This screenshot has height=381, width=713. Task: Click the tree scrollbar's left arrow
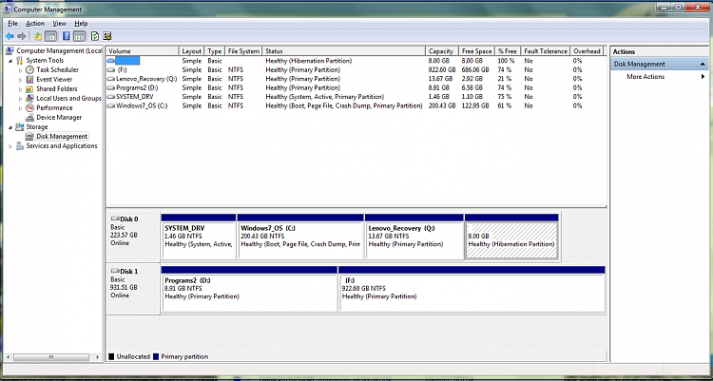tap(9, 357)
